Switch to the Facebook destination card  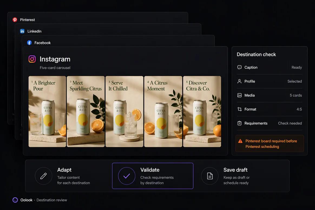pos(118,41)
